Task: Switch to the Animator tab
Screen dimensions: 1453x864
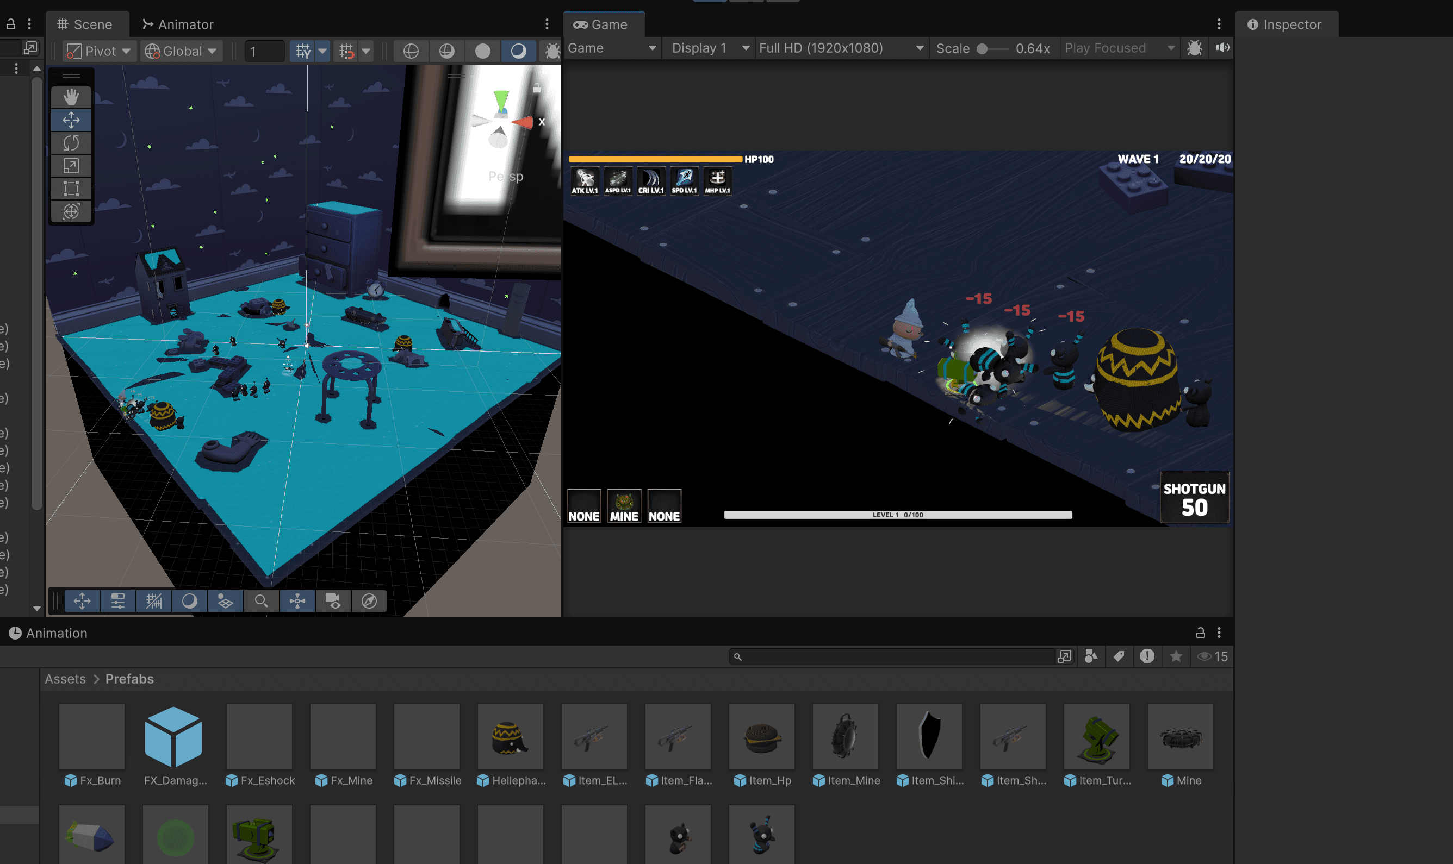Action: [x=178, y=24]
